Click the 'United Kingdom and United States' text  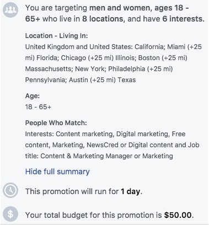[79, 47]
